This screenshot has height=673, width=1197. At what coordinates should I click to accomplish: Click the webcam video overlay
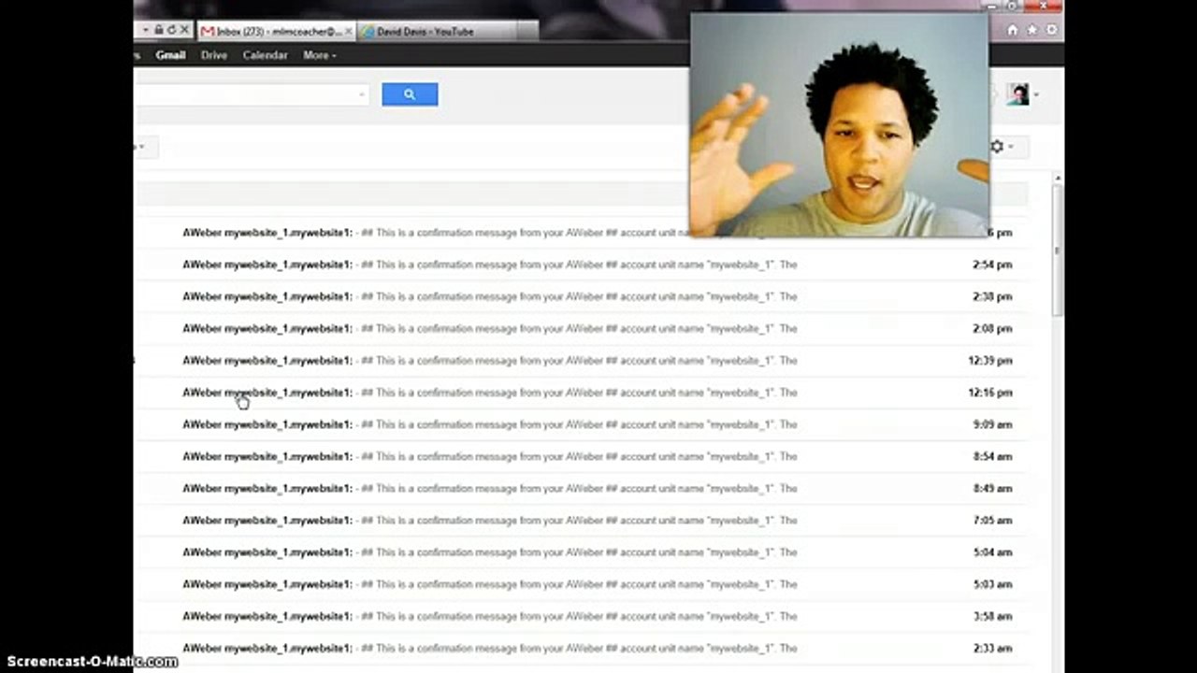[839, 124]
